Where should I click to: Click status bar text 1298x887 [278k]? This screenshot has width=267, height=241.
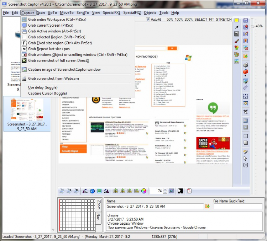click(164, 237)
